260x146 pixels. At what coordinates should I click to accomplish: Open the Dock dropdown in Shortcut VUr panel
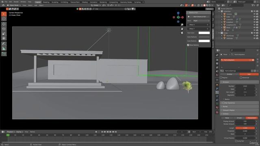click(x=201, y=21)
